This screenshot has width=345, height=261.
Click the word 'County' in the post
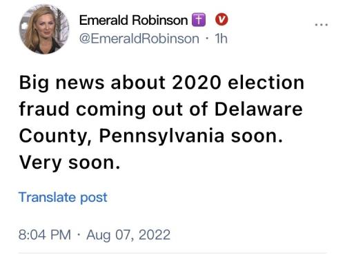[x=55, y=136]
